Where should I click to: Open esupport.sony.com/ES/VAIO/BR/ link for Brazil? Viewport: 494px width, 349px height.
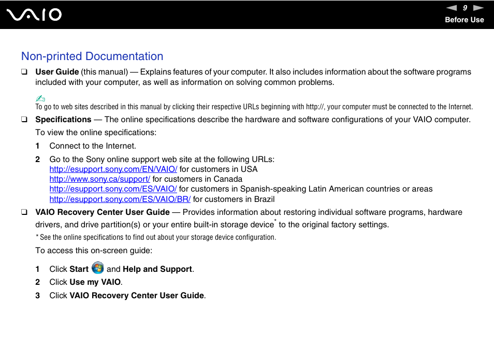pyautogui.click(x=120, y=199)
